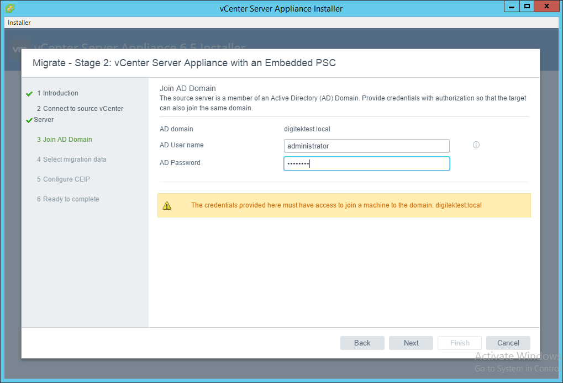The image size is (563, 383).
Task: Click the Join AD Domain heading
Action: (188, 88)
